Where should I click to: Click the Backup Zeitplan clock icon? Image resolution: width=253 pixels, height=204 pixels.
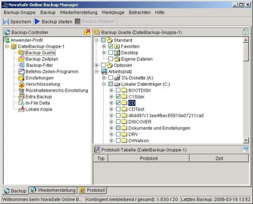pyautogui.click(x=21, y=59)
